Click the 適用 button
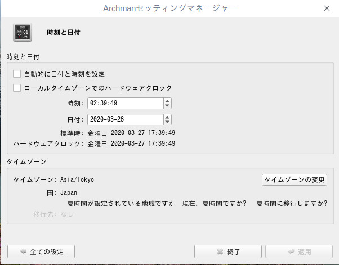Screen dimensions: 339x265 pyautogui.click(x=299, y=251)
